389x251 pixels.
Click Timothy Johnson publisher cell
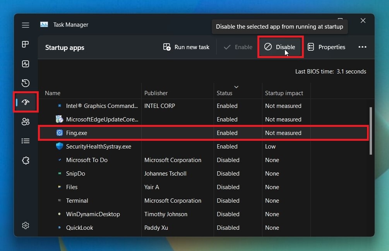pyautogui.click(x=166, y=214)
